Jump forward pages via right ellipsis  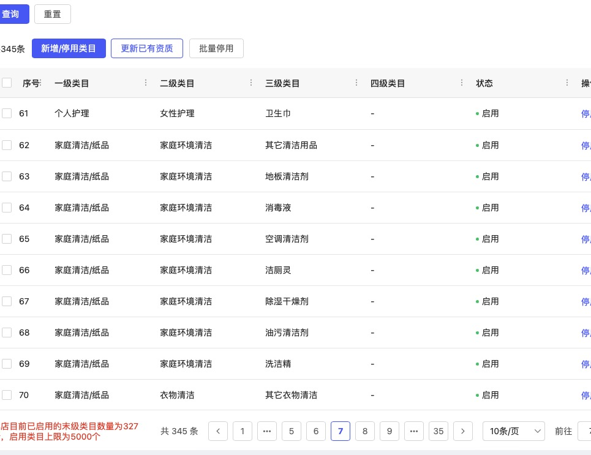pos(414,431)
